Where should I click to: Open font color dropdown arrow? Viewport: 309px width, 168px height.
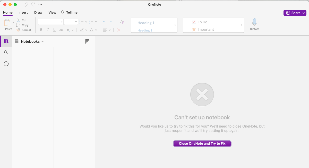pyautogui.click(x=96, y=30)
